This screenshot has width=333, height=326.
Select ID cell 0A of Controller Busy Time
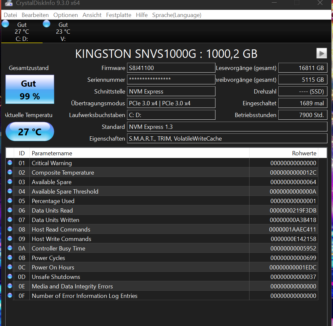[x=22, y=249]
